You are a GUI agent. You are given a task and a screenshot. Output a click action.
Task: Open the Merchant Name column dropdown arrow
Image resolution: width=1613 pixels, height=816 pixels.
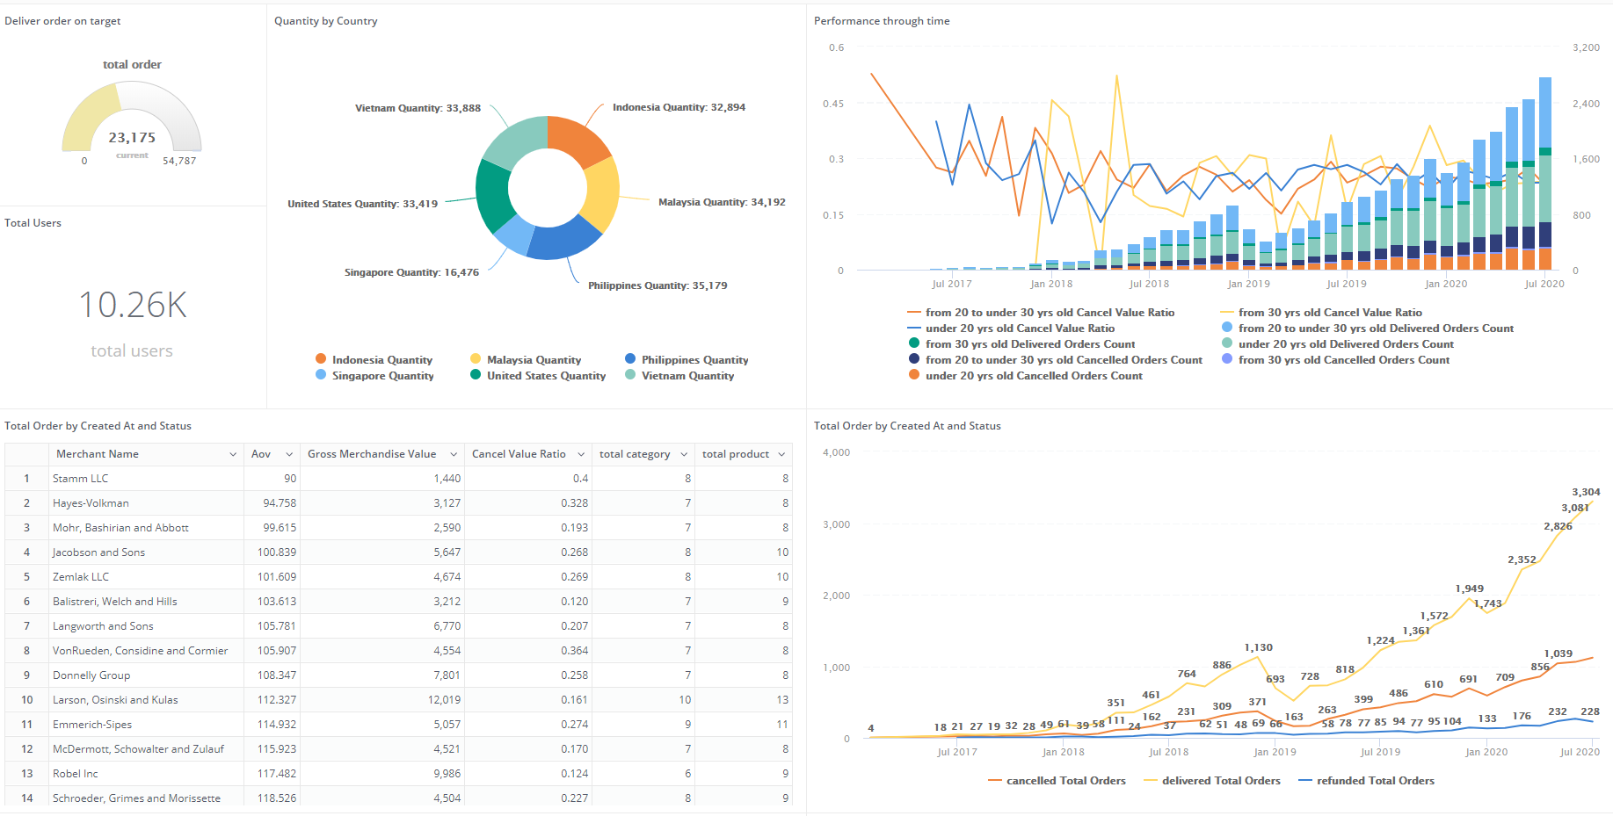(x=233, y=454)
